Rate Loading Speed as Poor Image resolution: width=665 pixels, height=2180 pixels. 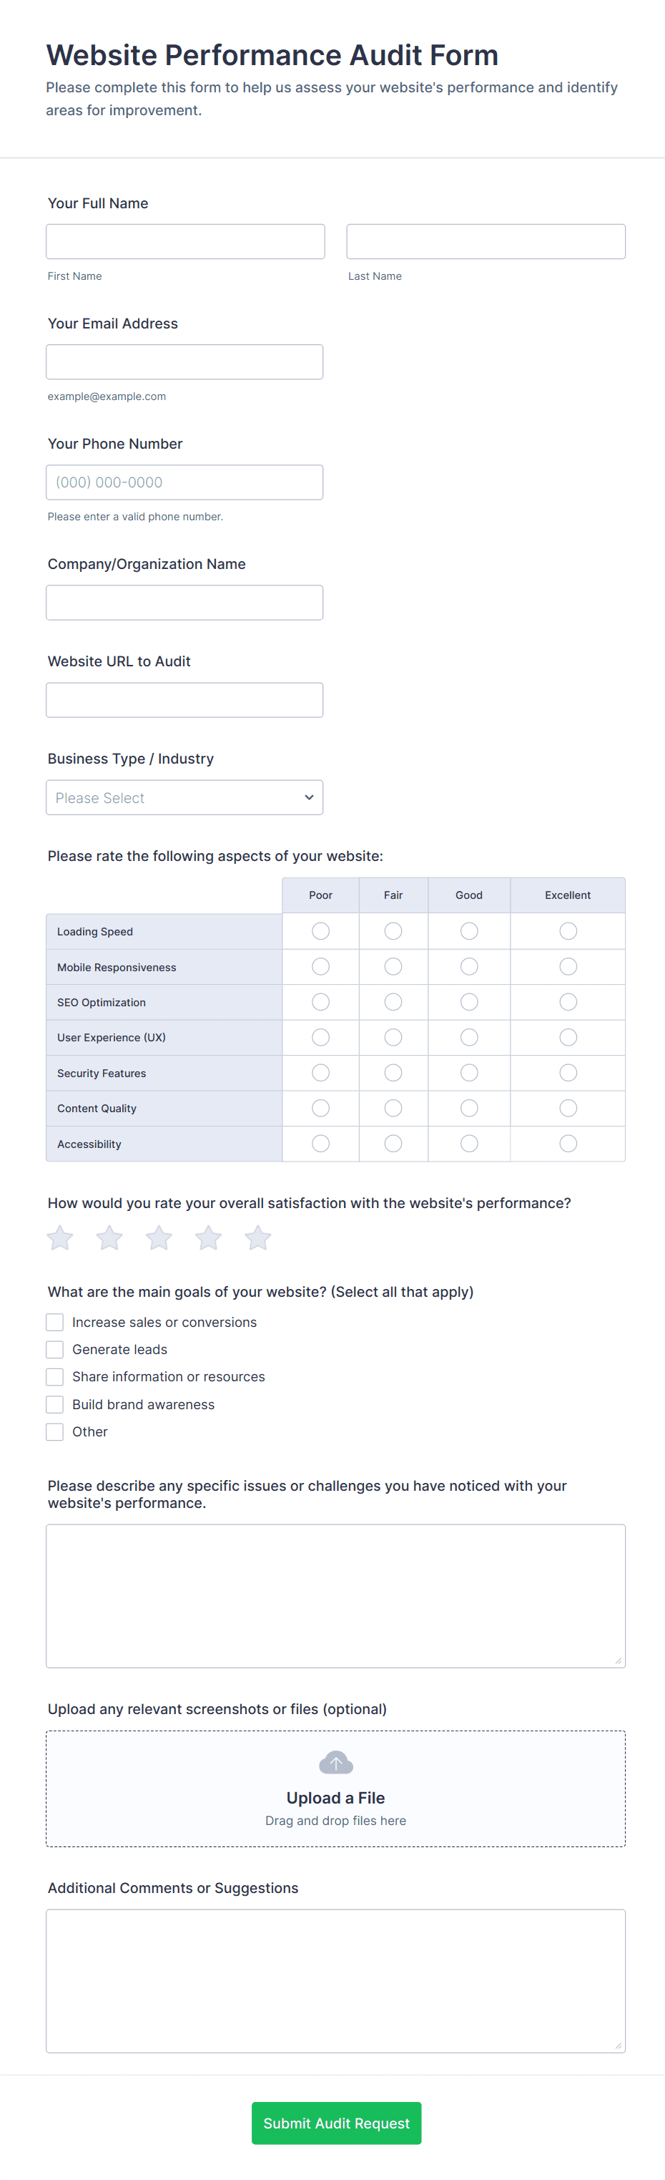[x=320, y=931]
